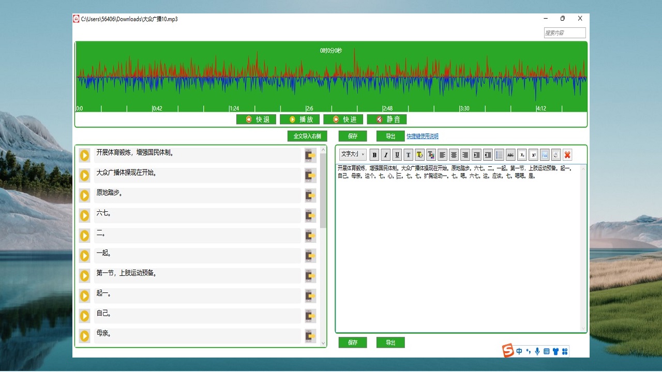Open the 文字大小 font size dropdown
Image resolution: width=662 pixels, height=372 pixels.
click(x=353, y=154)
